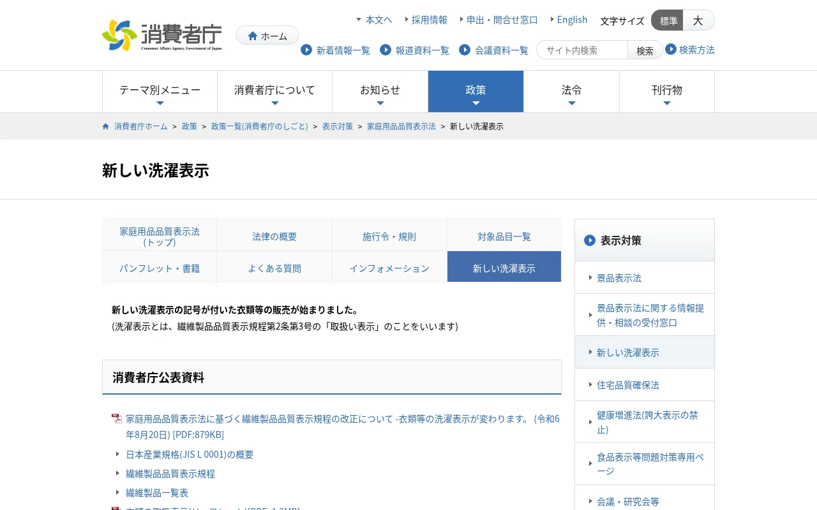
Task: Open the 法律の概要 tab
Action: (x=274, y=235)
